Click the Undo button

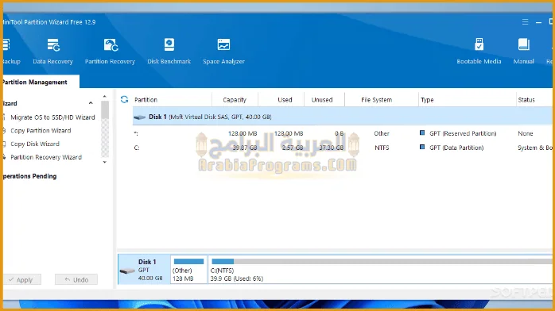tap(76, 279)
